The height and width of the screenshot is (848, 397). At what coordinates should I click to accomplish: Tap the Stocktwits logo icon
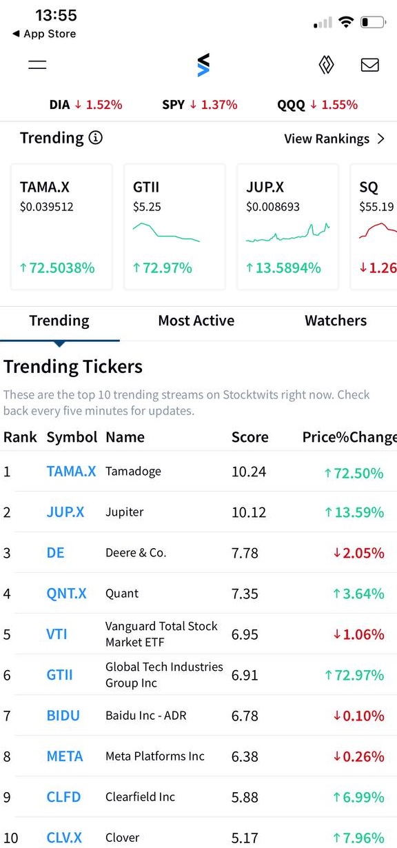[x=203, y=65]
